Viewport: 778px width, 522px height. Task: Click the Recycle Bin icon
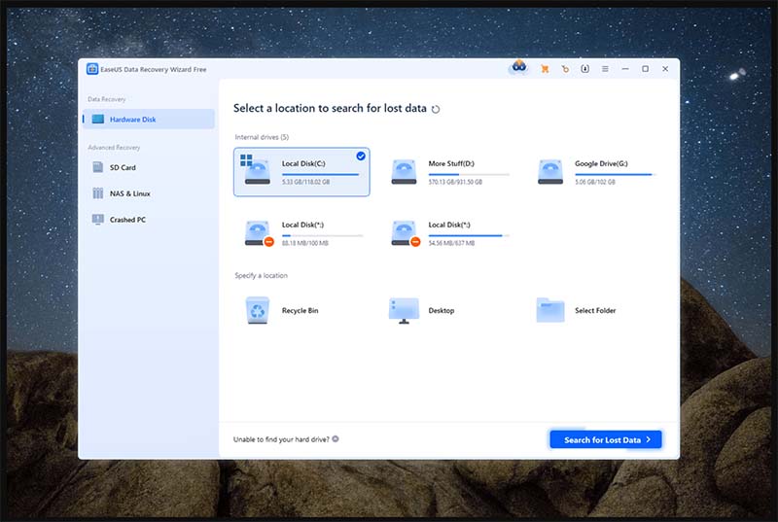pyautogui.click(x=258, y=310)
